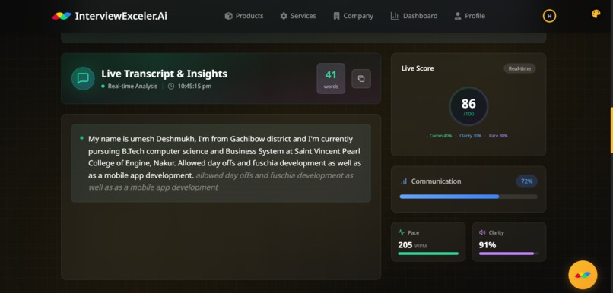This screenshot has width=613, height=293.
Task: Click the 91% clarity value
Action: pyautogui.click(x=488, y=245)
